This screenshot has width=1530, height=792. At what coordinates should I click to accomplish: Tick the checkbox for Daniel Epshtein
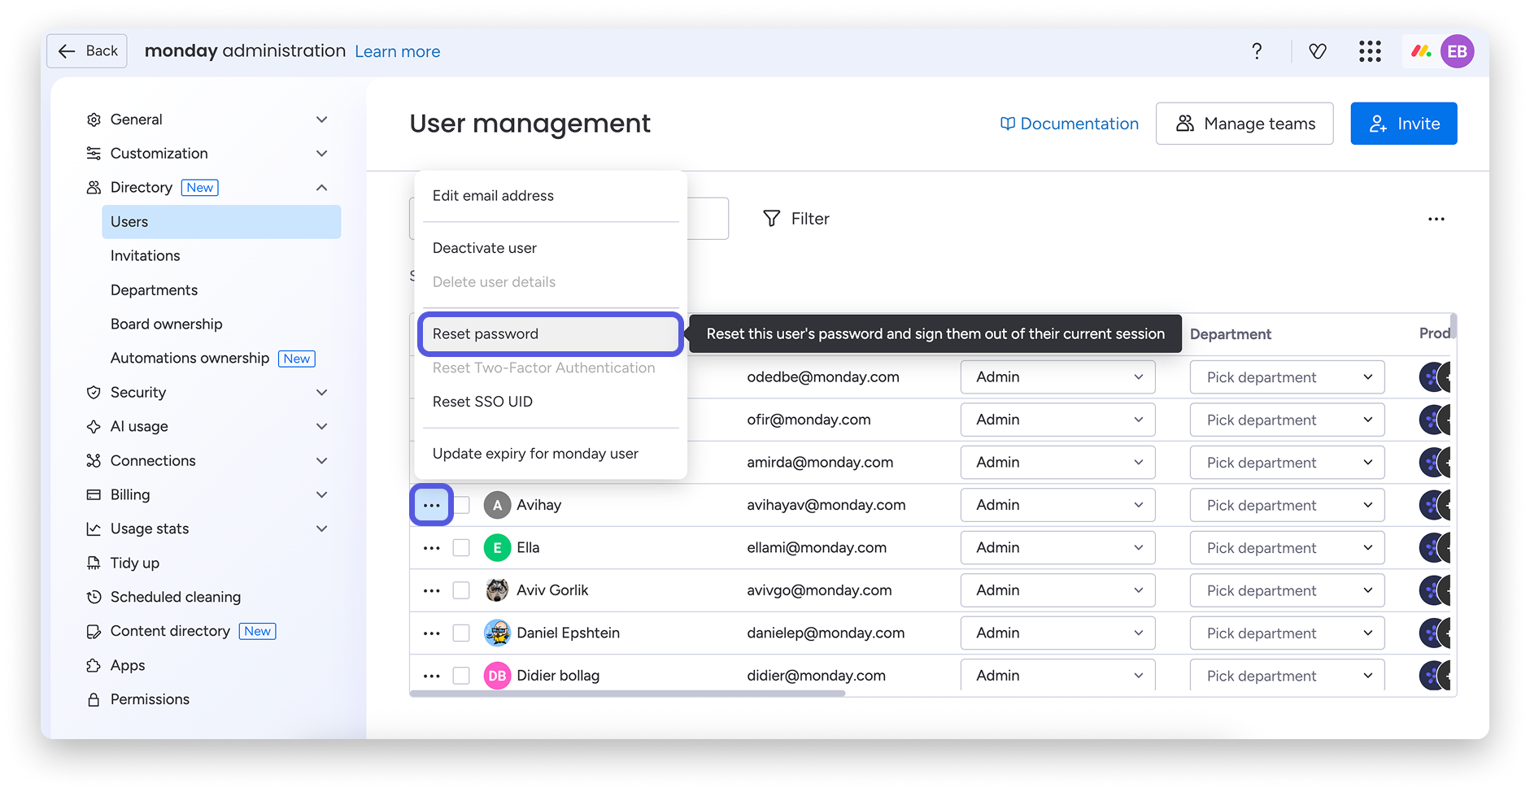click(x=461, y=633)
